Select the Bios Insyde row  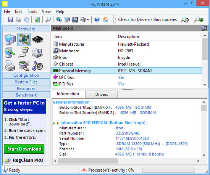(126, 58)
